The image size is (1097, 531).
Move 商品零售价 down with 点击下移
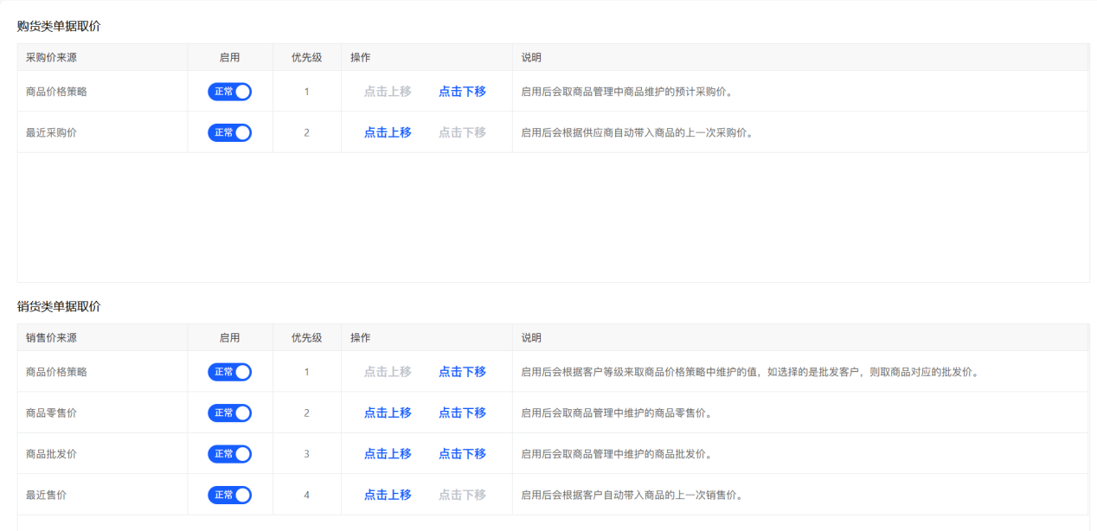(462, 413)
